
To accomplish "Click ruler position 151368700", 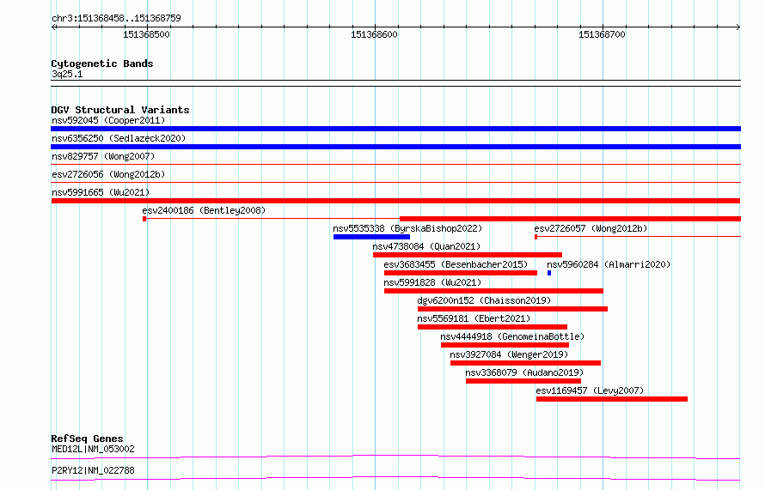I will point(602,34).
